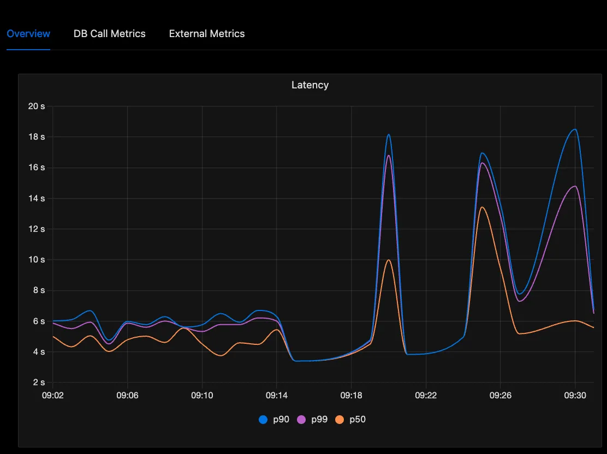Click the 09:30 time axis label
Screen dimensions: 607x454
[x=575, y=395]
